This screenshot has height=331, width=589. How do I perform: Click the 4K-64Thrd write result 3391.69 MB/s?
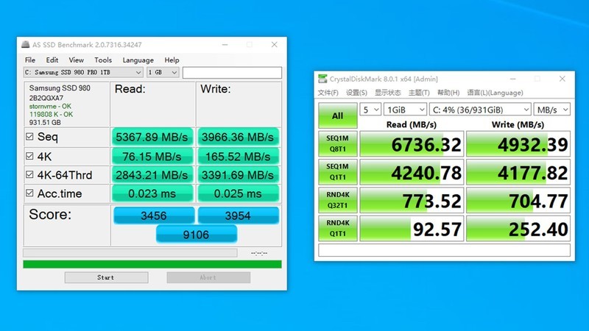click(238, 175)
